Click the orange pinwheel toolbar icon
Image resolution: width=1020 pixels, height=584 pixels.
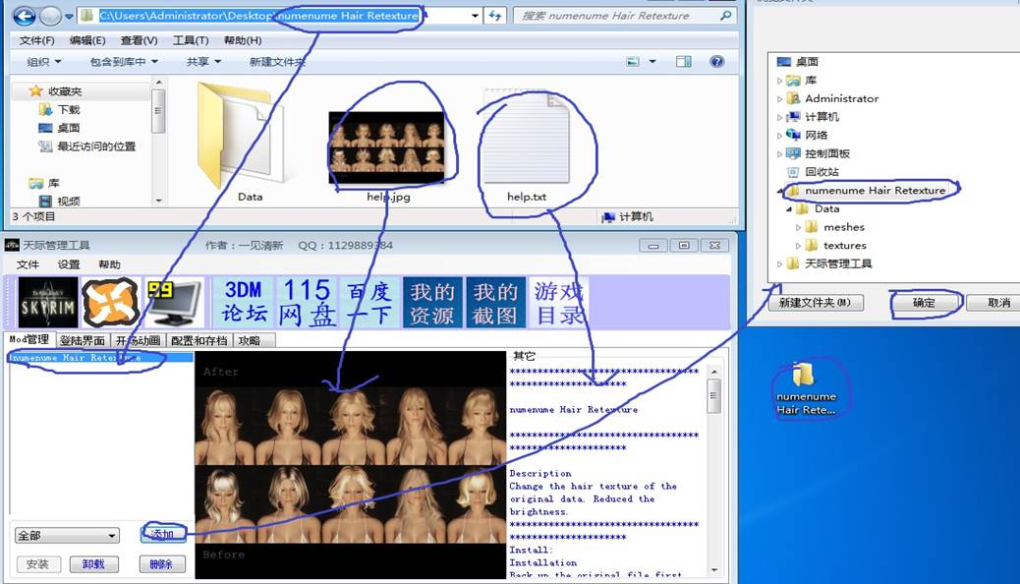[x=109, y=302]
